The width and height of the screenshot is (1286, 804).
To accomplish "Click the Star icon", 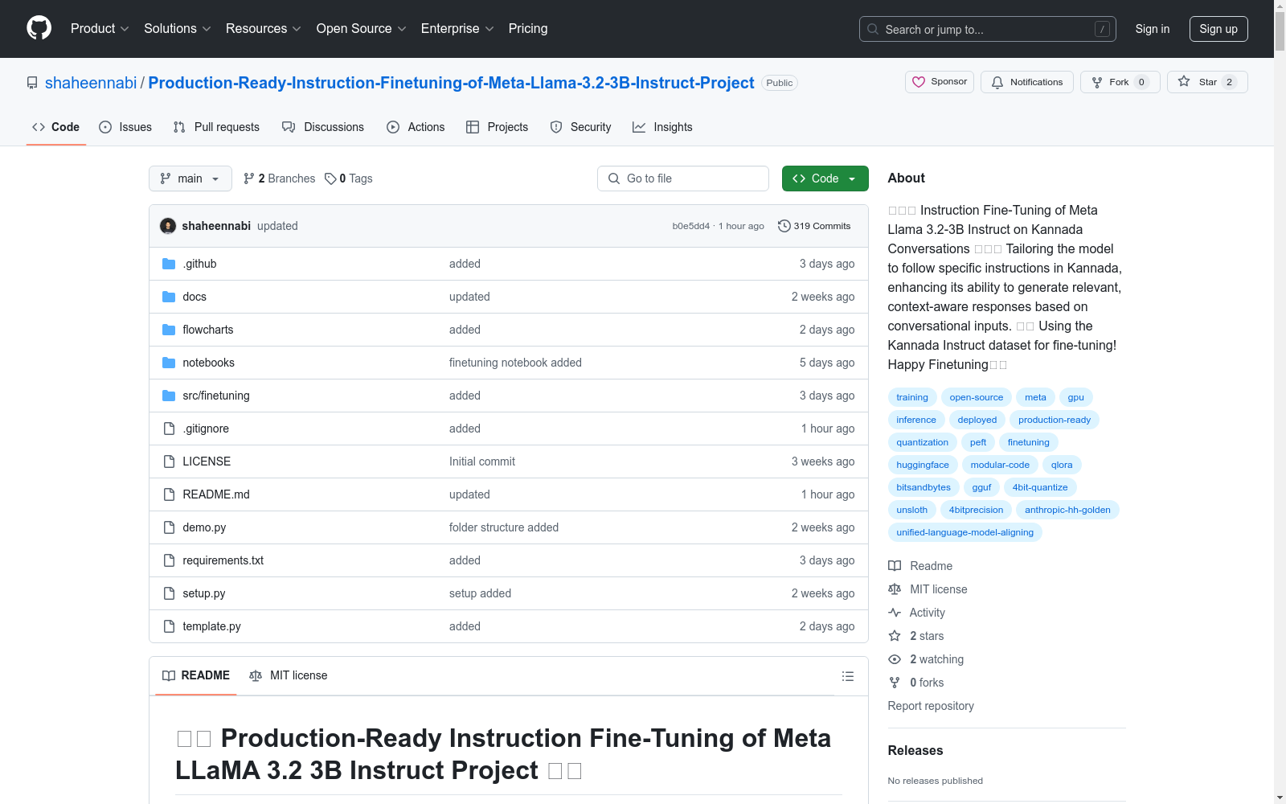I will [x=1184, y=82].
